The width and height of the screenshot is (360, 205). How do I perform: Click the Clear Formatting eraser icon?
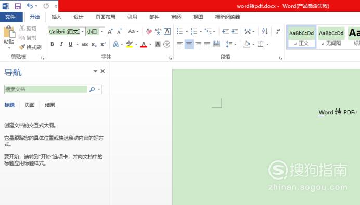pyautogui.click(x=149, y=31)
